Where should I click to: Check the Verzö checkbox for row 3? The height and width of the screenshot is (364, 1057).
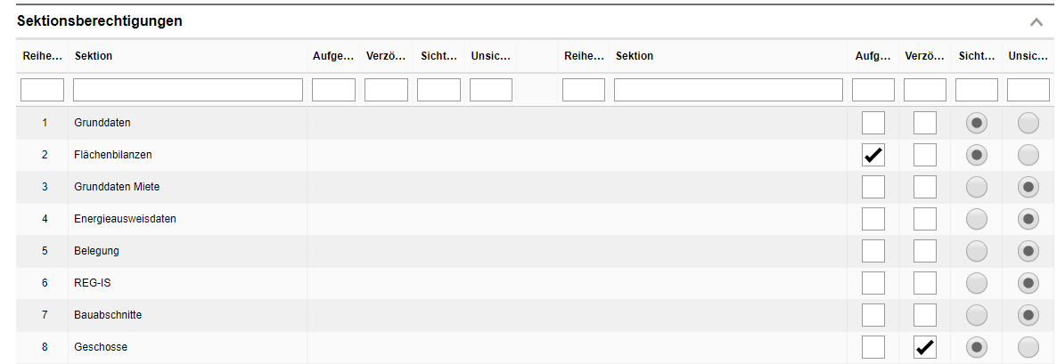pos(925,187)
